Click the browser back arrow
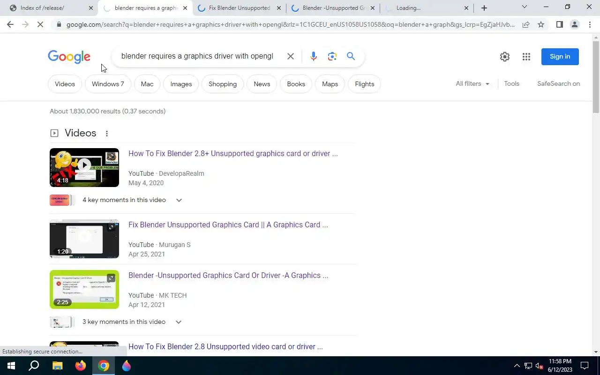Viewport: 600px width, 375px height. coord(10,24)
